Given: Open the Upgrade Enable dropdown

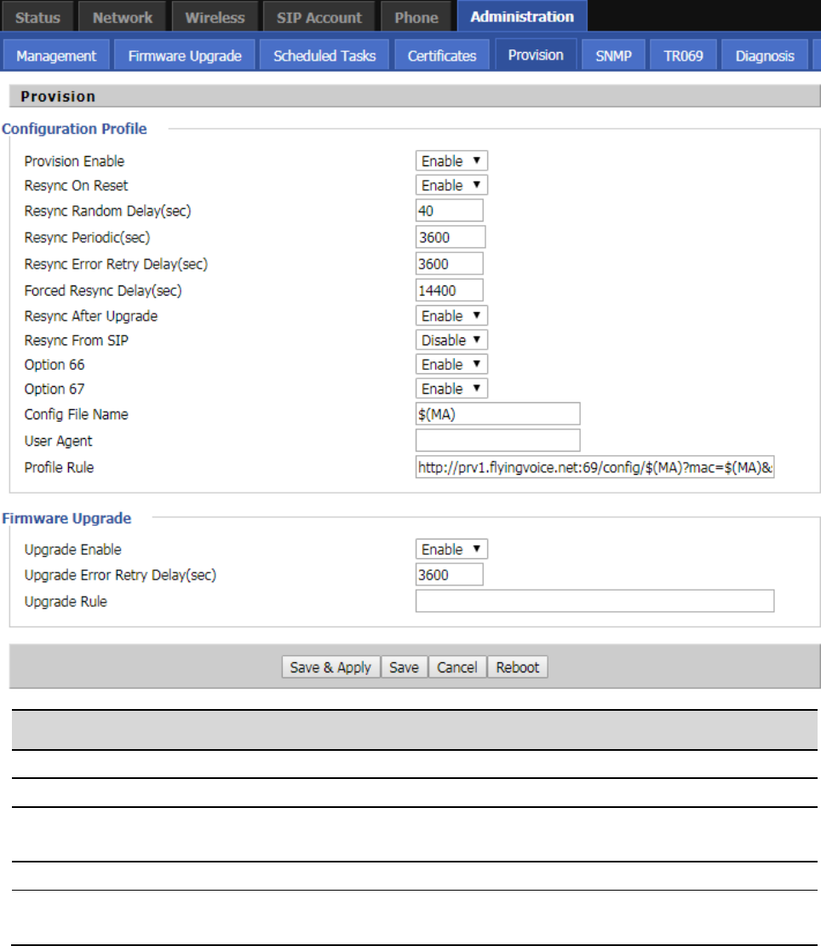Looking at the screenshot, I should [451, 550].
